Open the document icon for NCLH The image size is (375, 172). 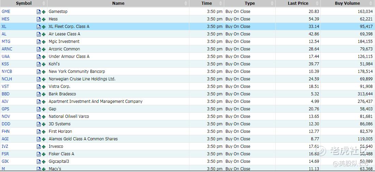pyautogui.click(x=39, y=79)
